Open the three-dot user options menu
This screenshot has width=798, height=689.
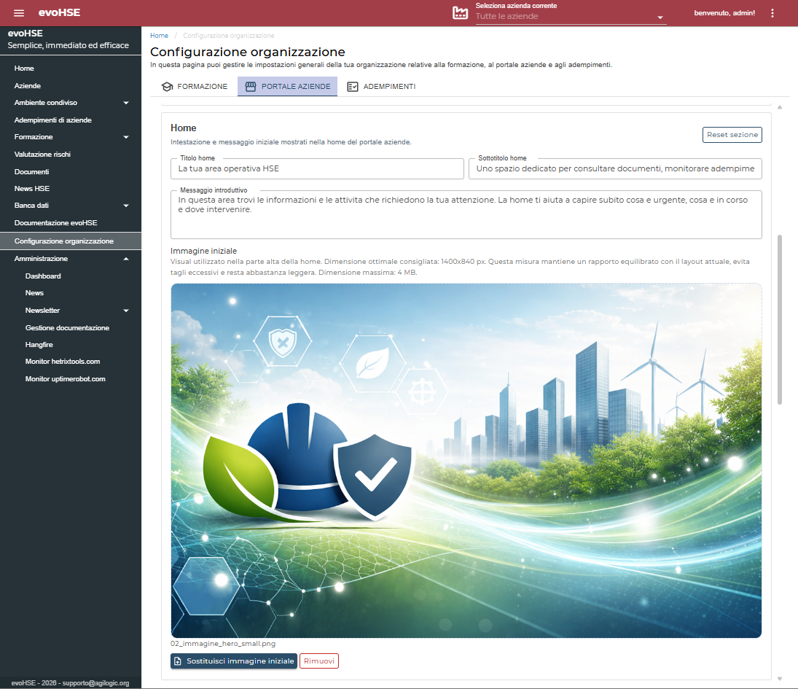point(772,13)
